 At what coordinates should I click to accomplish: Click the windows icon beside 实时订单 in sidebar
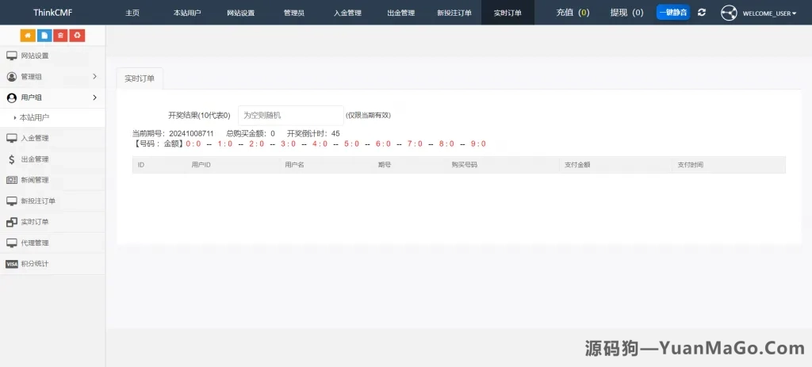pyautogui.click(x=11, y=222)
